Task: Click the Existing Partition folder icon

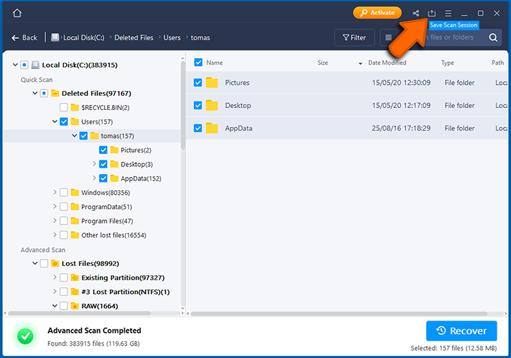Action: pyautogui.click(x=75, y=278)
